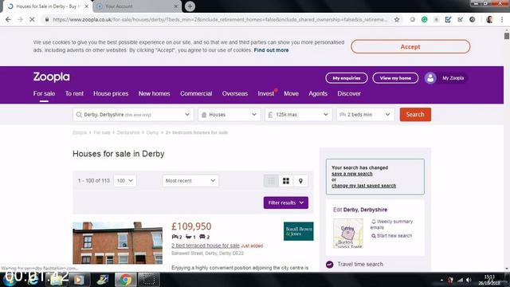Click the £109,950 price
This screenshot has height=287, width=510.
click(191, 226)
